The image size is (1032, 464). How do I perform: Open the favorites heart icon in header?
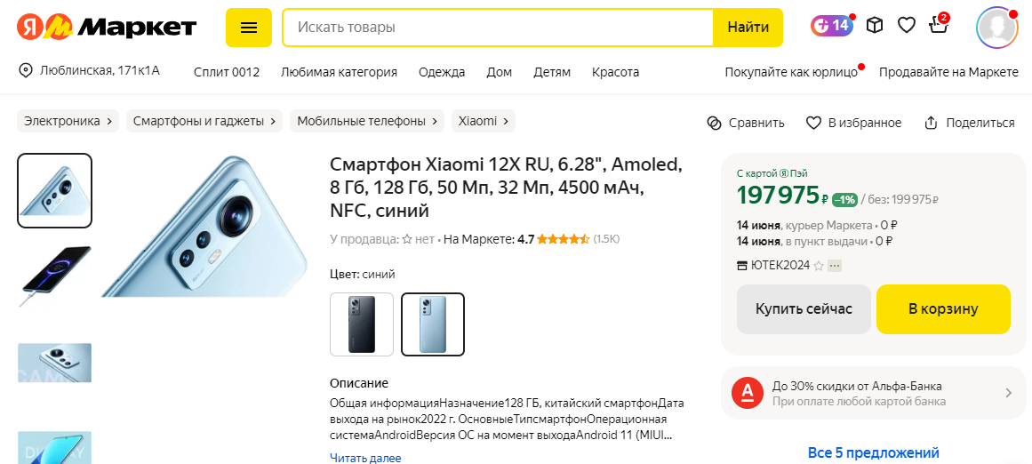(x=907, y=26)
